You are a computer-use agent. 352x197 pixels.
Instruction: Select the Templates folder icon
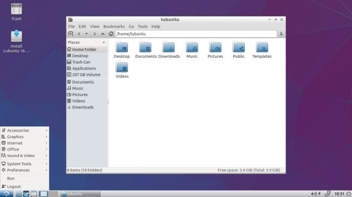(x=262, y=47)
